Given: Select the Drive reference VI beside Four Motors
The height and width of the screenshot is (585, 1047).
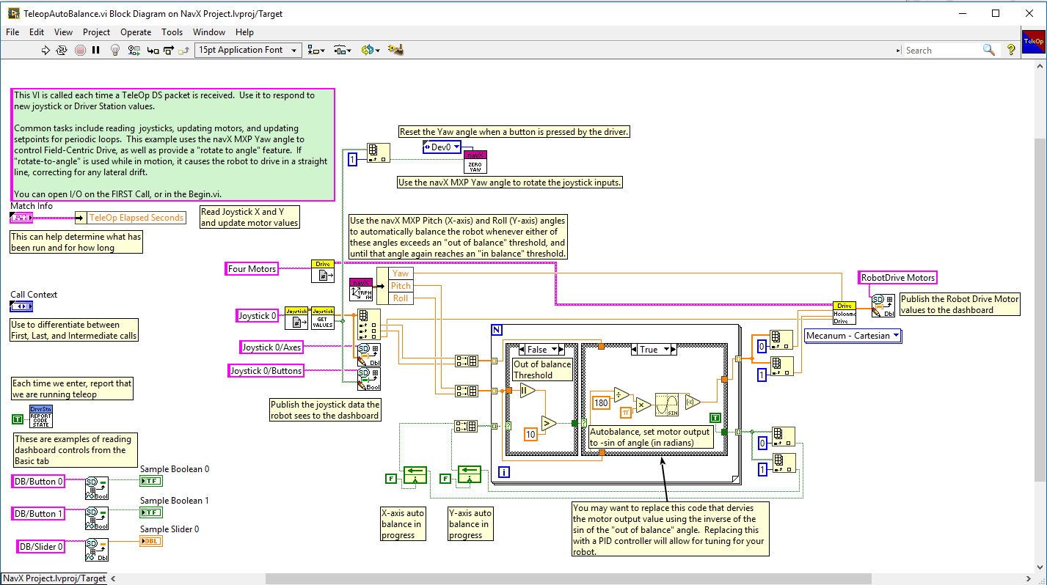Looking at the screenshot, I should coord(322,271).
